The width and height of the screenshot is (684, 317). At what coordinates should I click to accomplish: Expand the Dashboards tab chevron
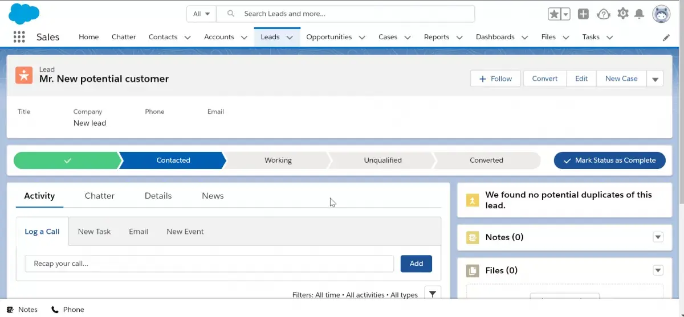[x=524, y=38]
